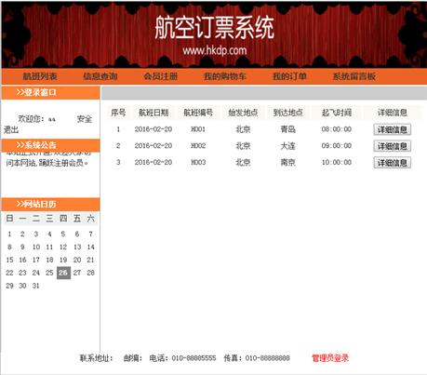Click the 起飞时间 column header

[x=337, y=113]
